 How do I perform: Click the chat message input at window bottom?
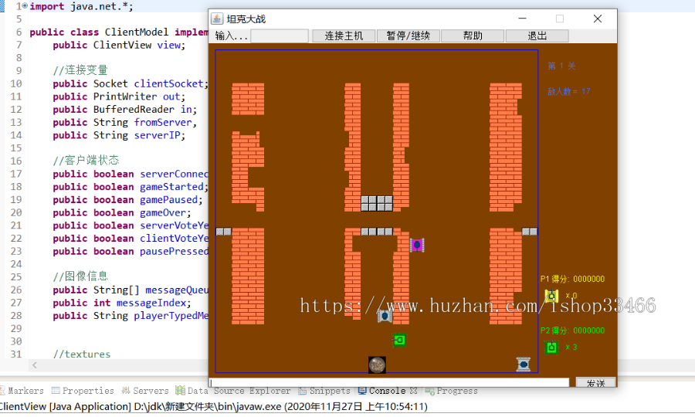[389, 382]
